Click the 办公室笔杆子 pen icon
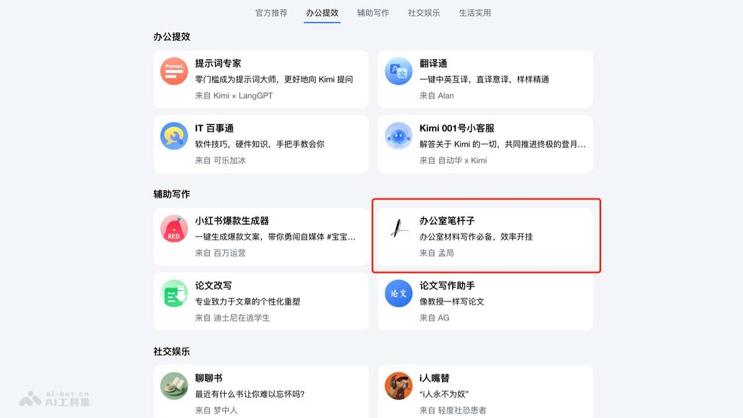The width and height of the screenshot is (743, 418). tap(398, 229)
